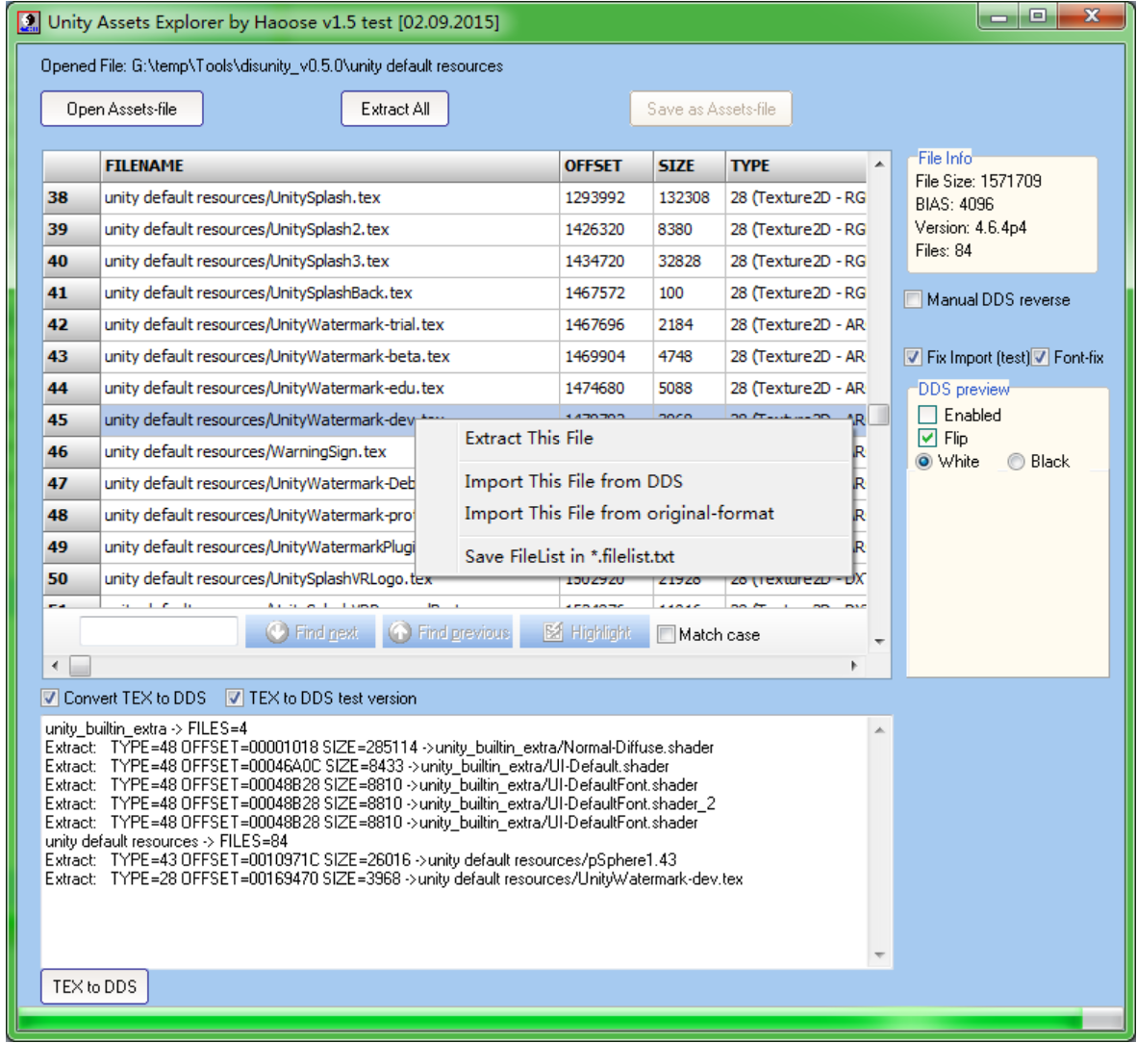Click file list vertical scrollbar thumb
Screen dimensions: 1137x1043
point(879,415)
